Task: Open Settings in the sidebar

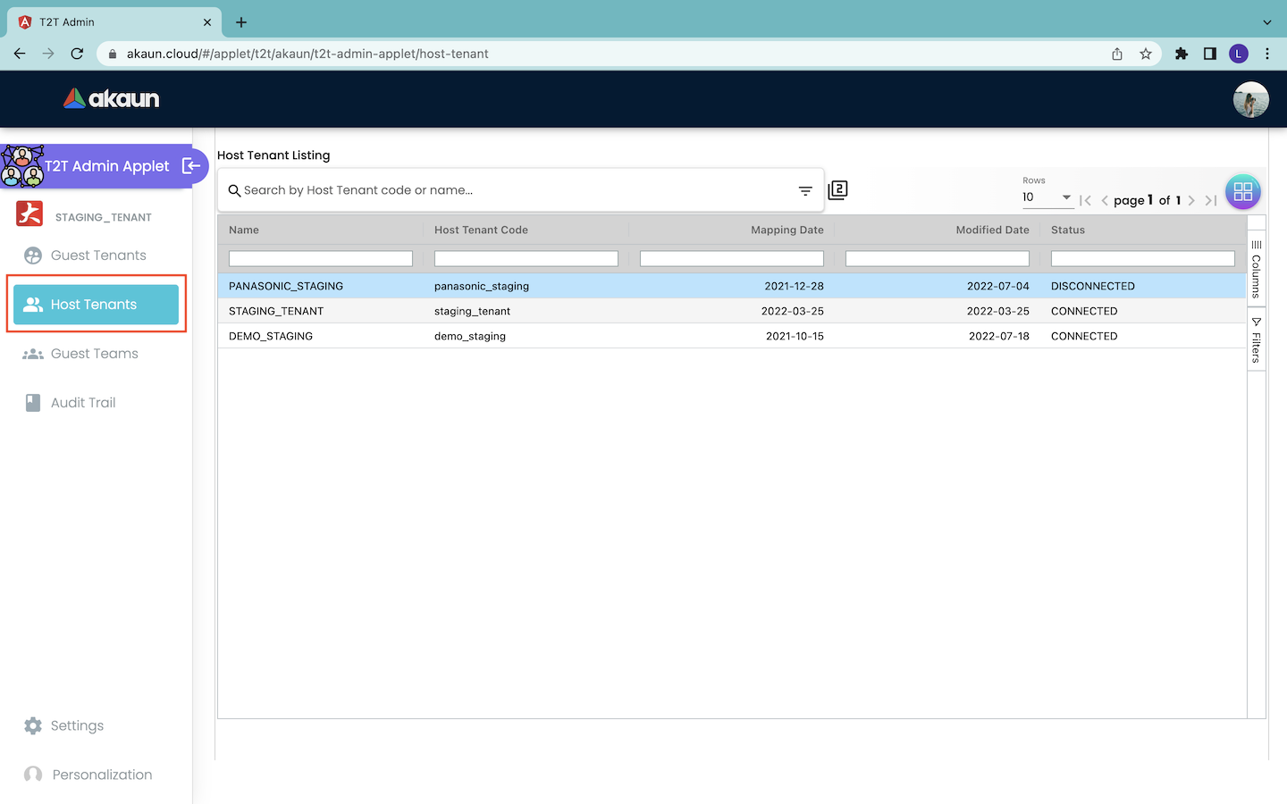Action: [77, 725]
